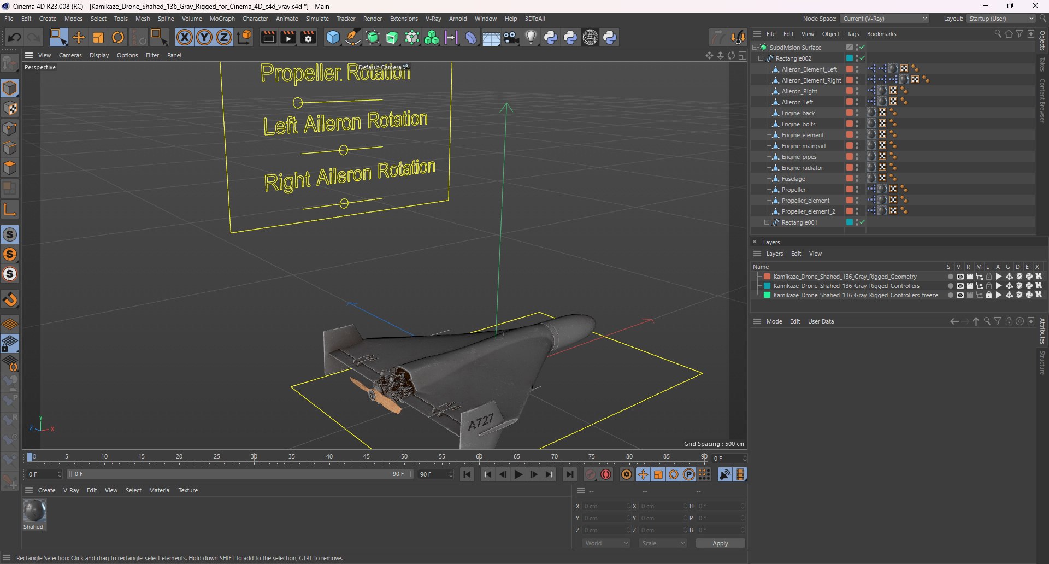Click the Apply button
1049x564 pixels.
point(720,543)
